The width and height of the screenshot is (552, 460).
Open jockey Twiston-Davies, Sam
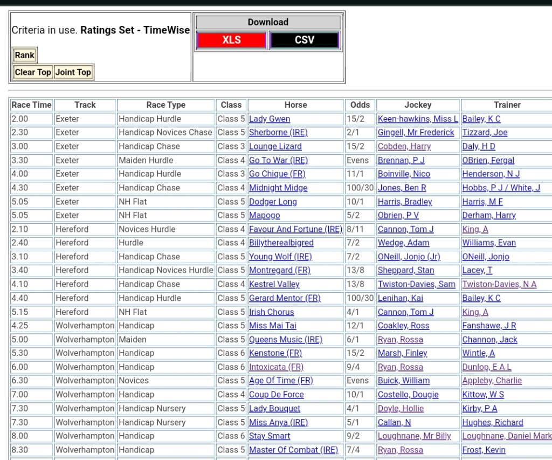(416, 284)
